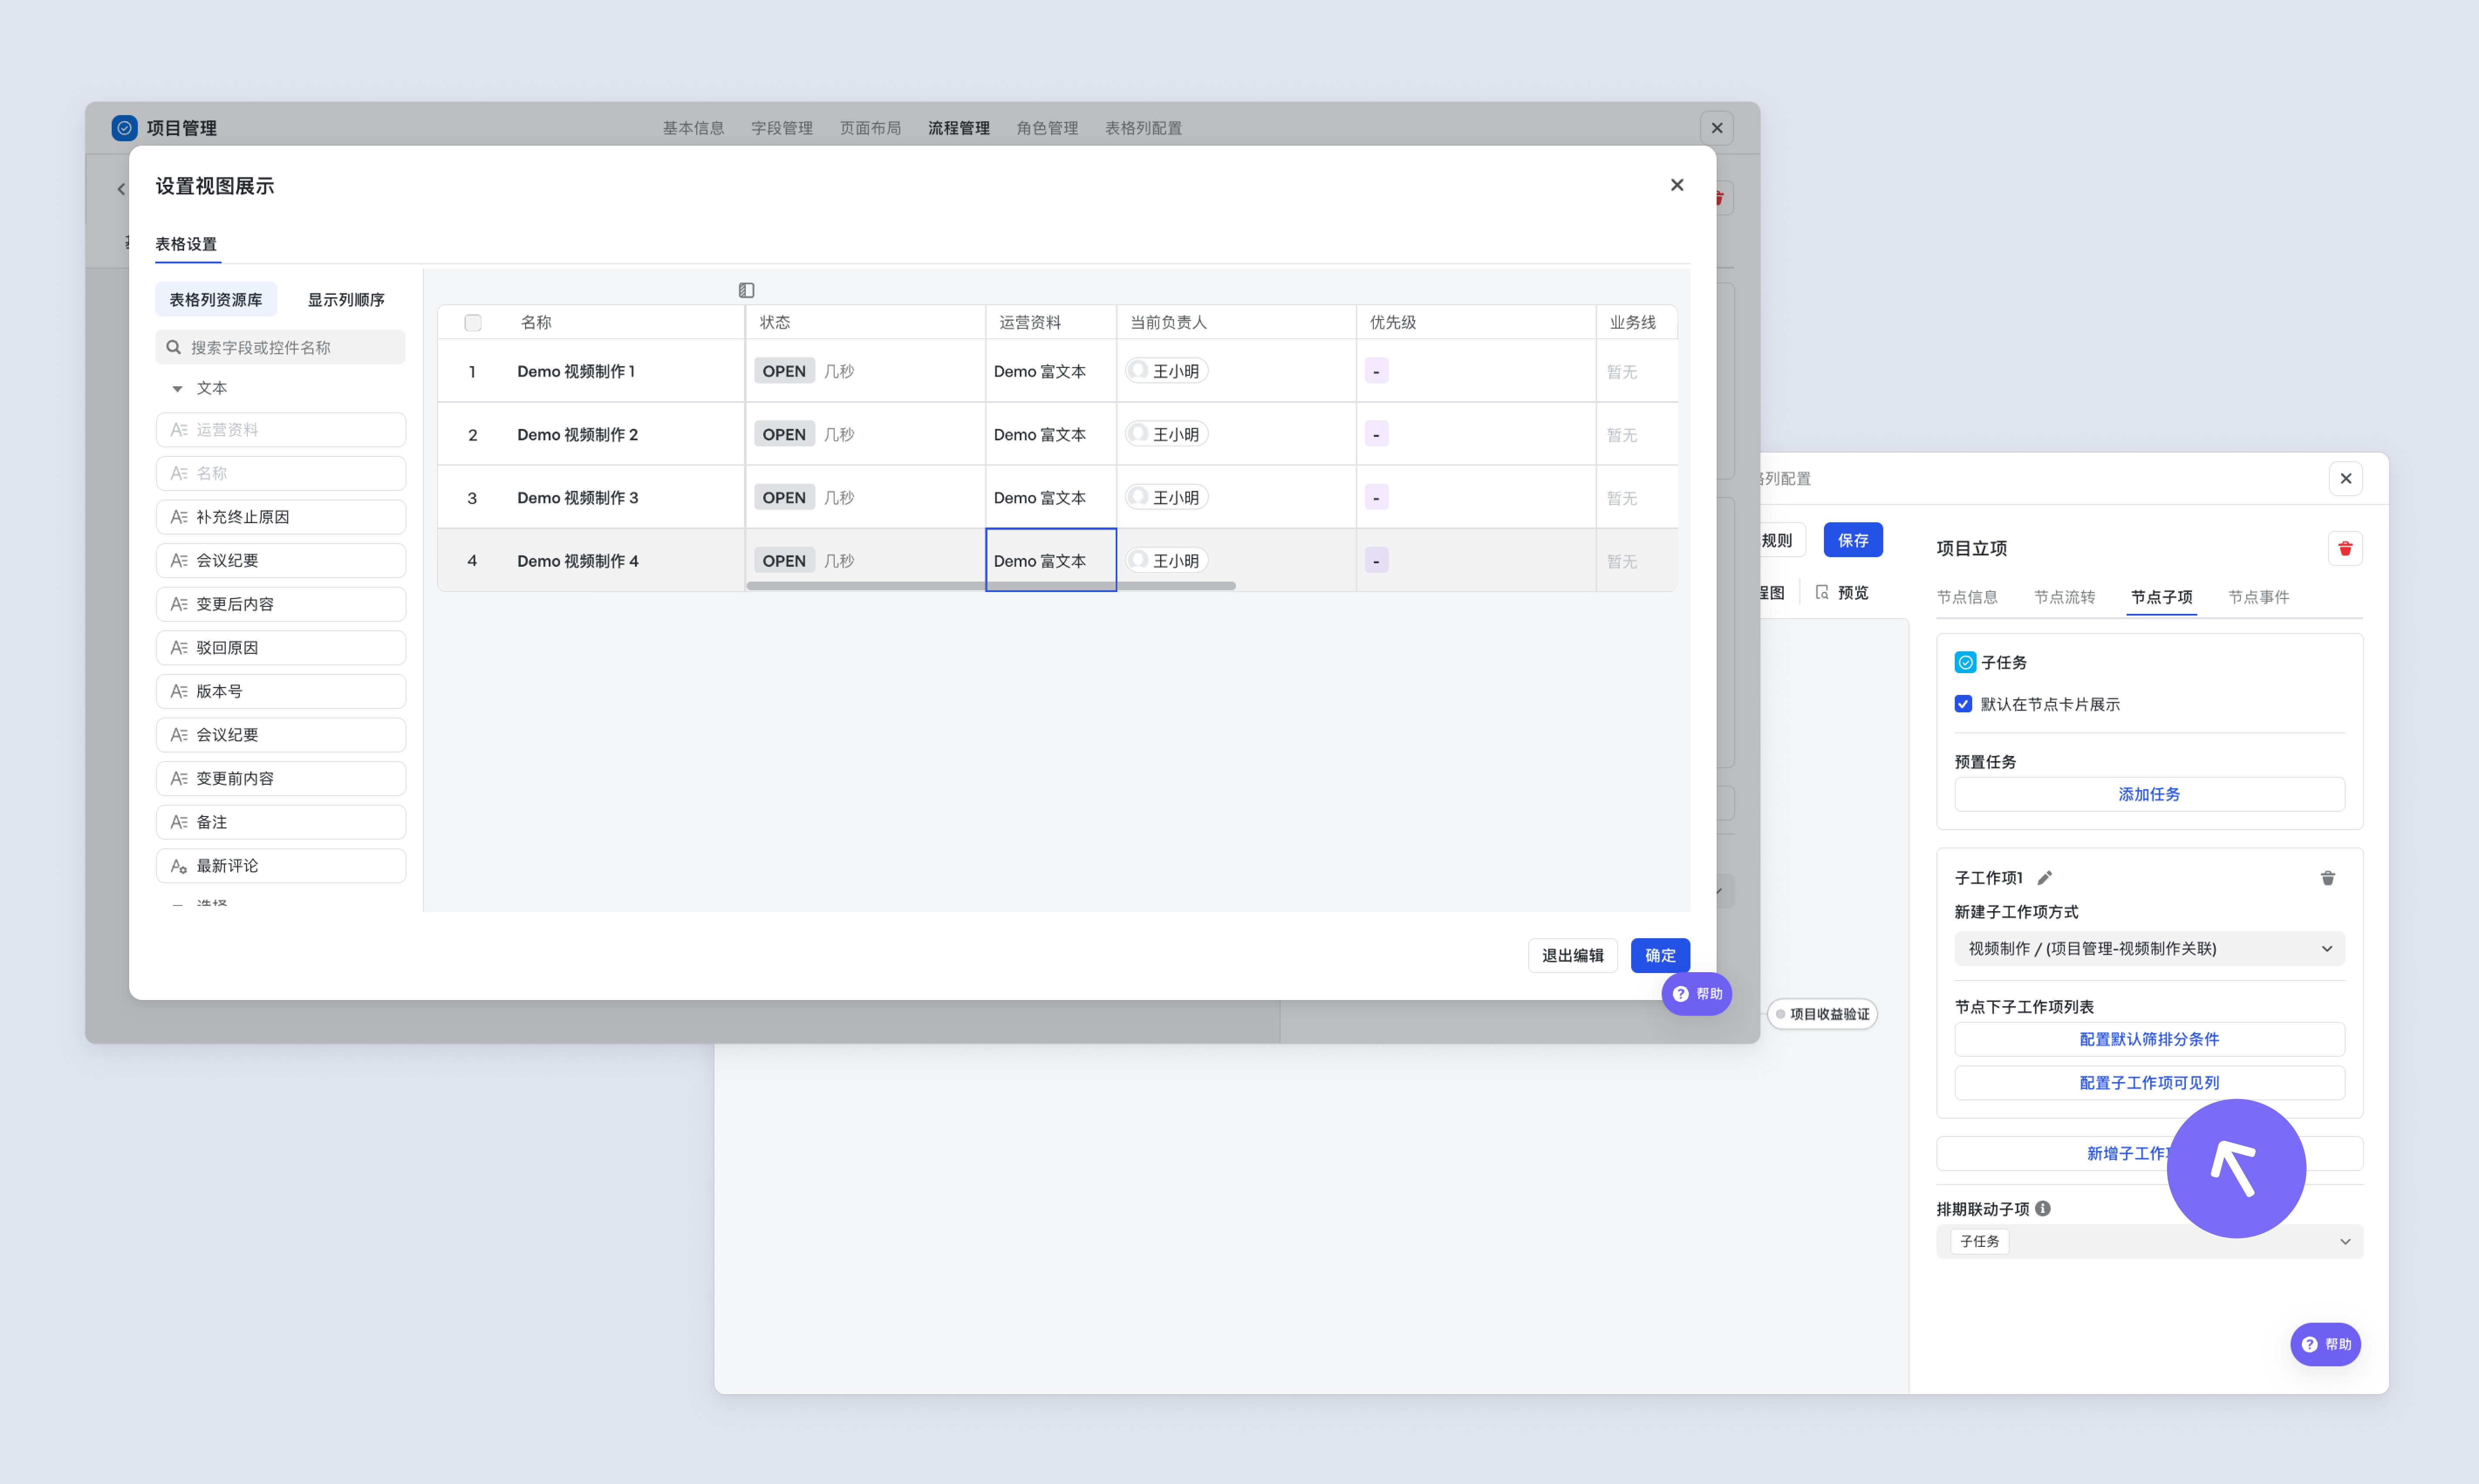Delete the 项目立项 node with red trash icon

click(2345, 548)
